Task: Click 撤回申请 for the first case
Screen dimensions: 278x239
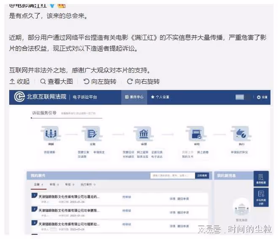Action: (x=183, y=199)
